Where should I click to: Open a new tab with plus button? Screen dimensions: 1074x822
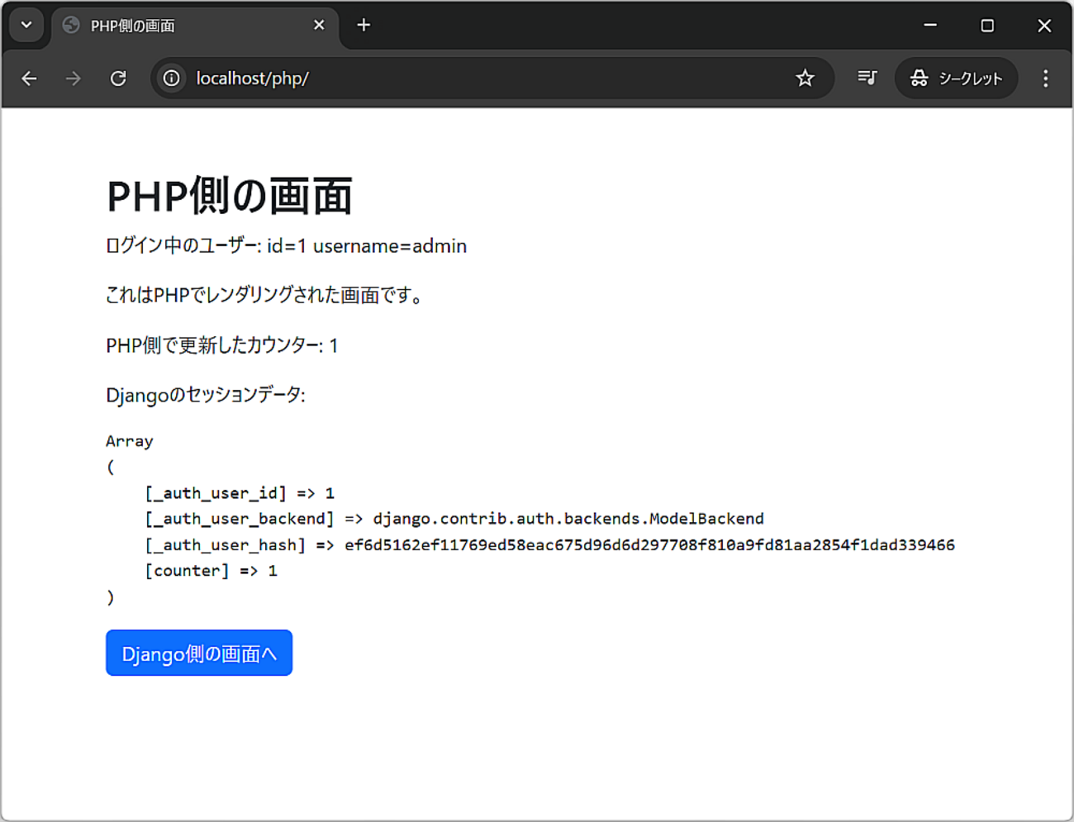point(364,26)
